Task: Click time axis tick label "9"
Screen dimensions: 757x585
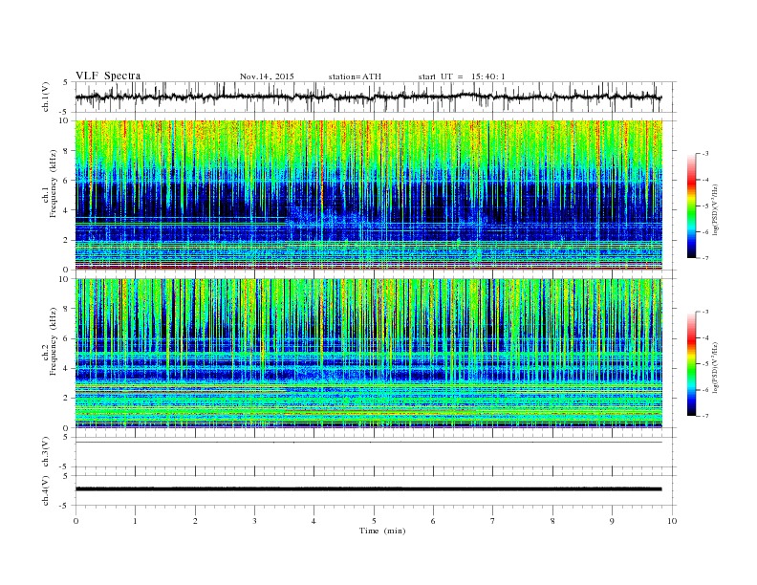Action: pos(613,521)
